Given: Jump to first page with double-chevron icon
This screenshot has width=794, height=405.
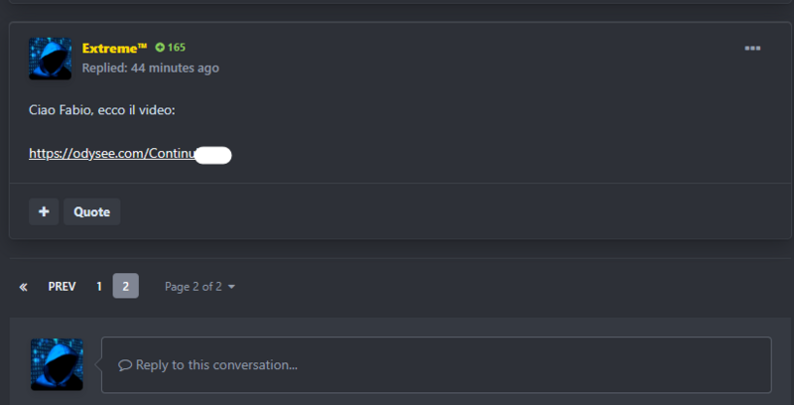Looking at the screenshot, I should pos(23,287).
